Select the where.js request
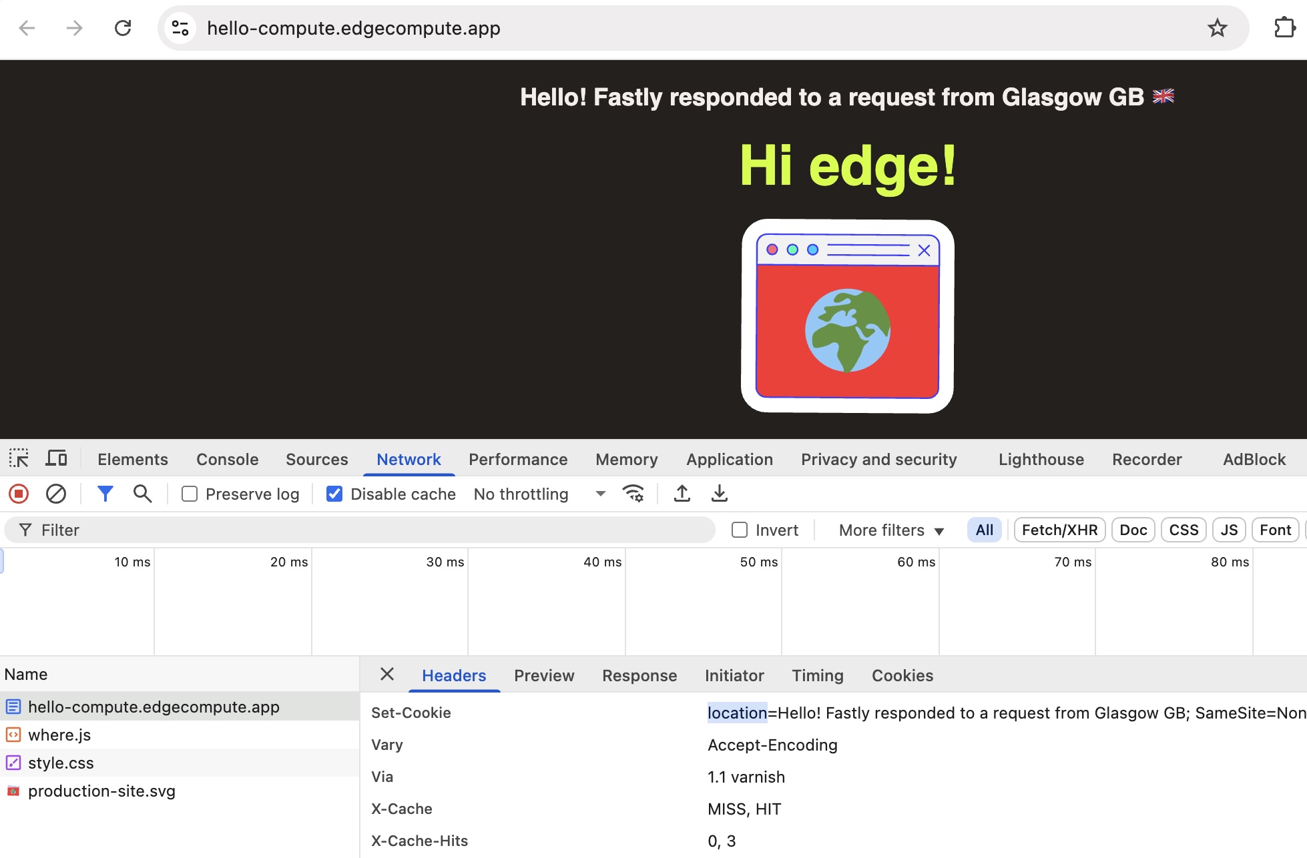Screen dimensions: 1307x858 [59, 735]
